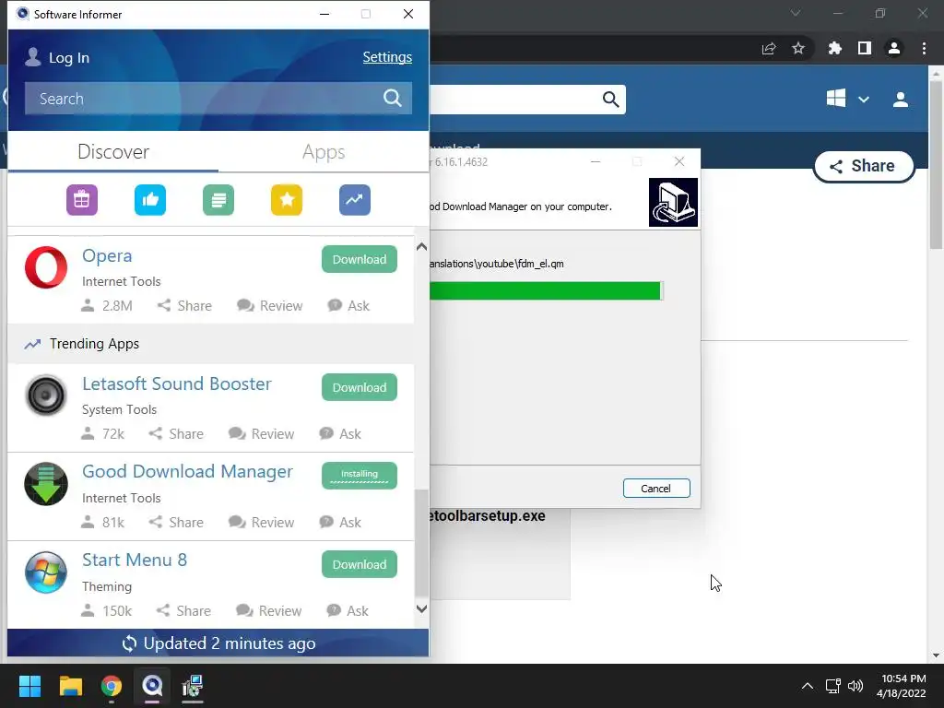Viewport: 944px width, 708px height.
Task: Refresh via Updated 2 minutes ago bar
Action: tap(218, 643)
